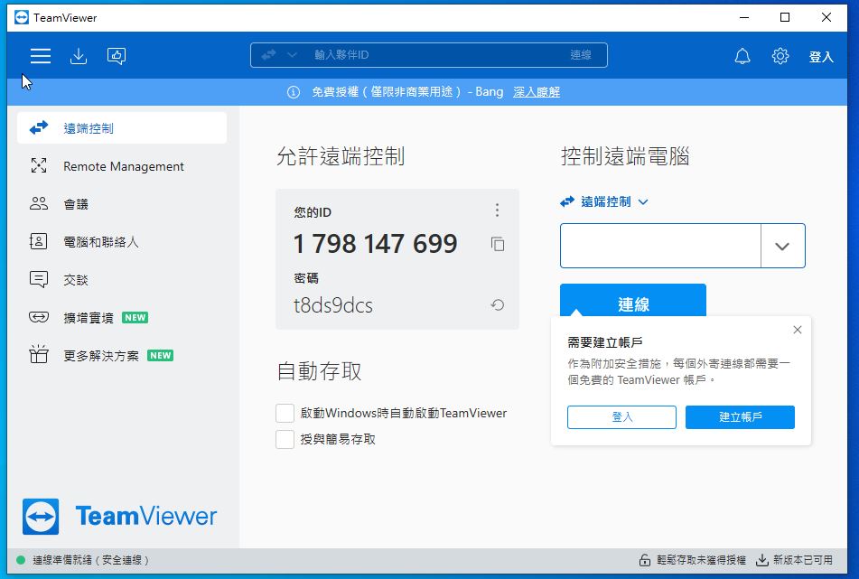The height and width of the screenshot is (579, 859).
Task: Click the 輸入夥伴ID field at top
Action: click(434, 55)
